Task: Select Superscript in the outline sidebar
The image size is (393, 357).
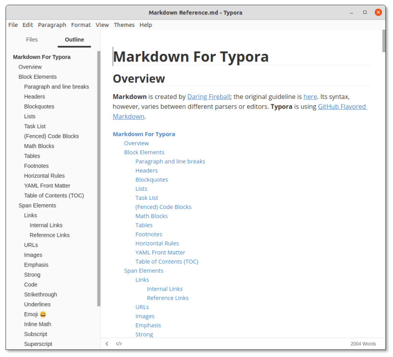Action: pyautogui.click(x=38, y=344)
